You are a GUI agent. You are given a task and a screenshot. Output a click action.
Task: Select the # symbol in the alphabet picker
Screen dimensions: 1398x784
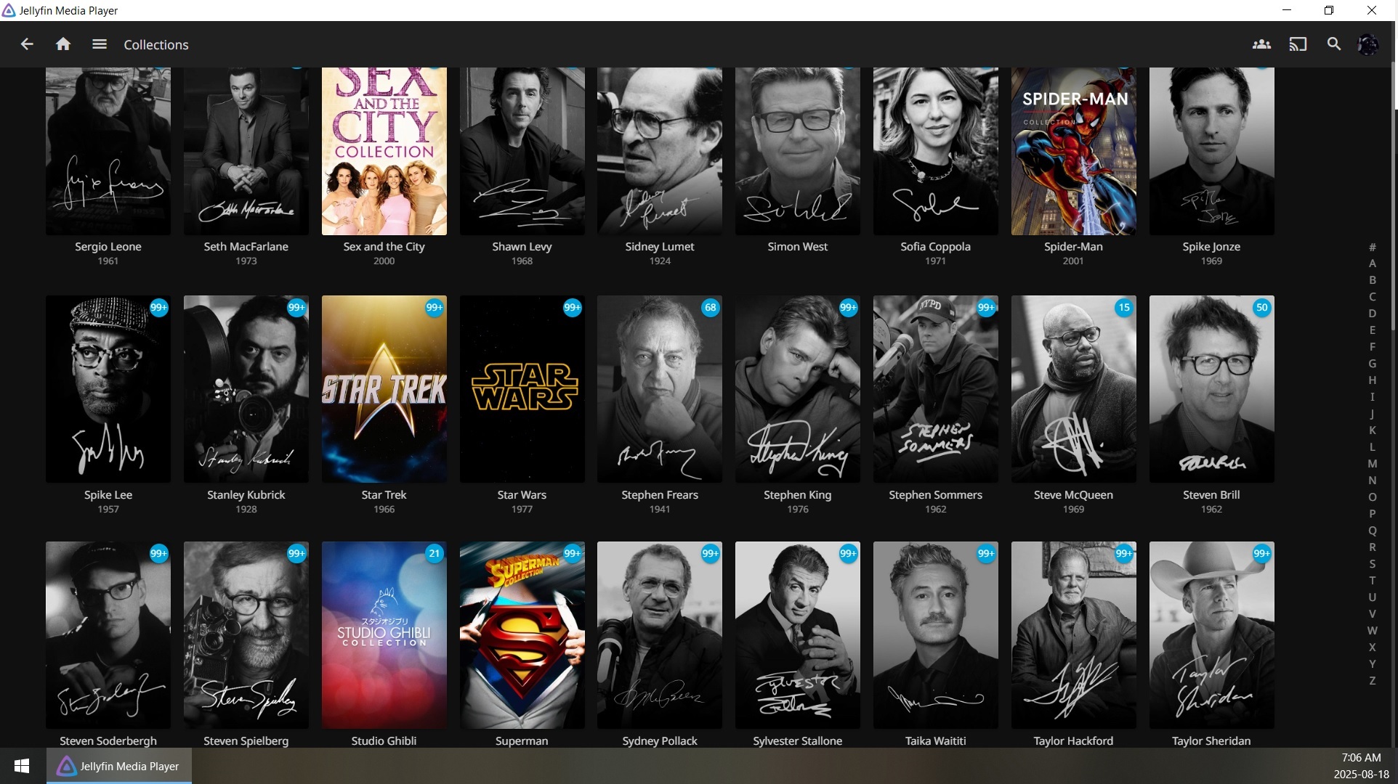1372,248
